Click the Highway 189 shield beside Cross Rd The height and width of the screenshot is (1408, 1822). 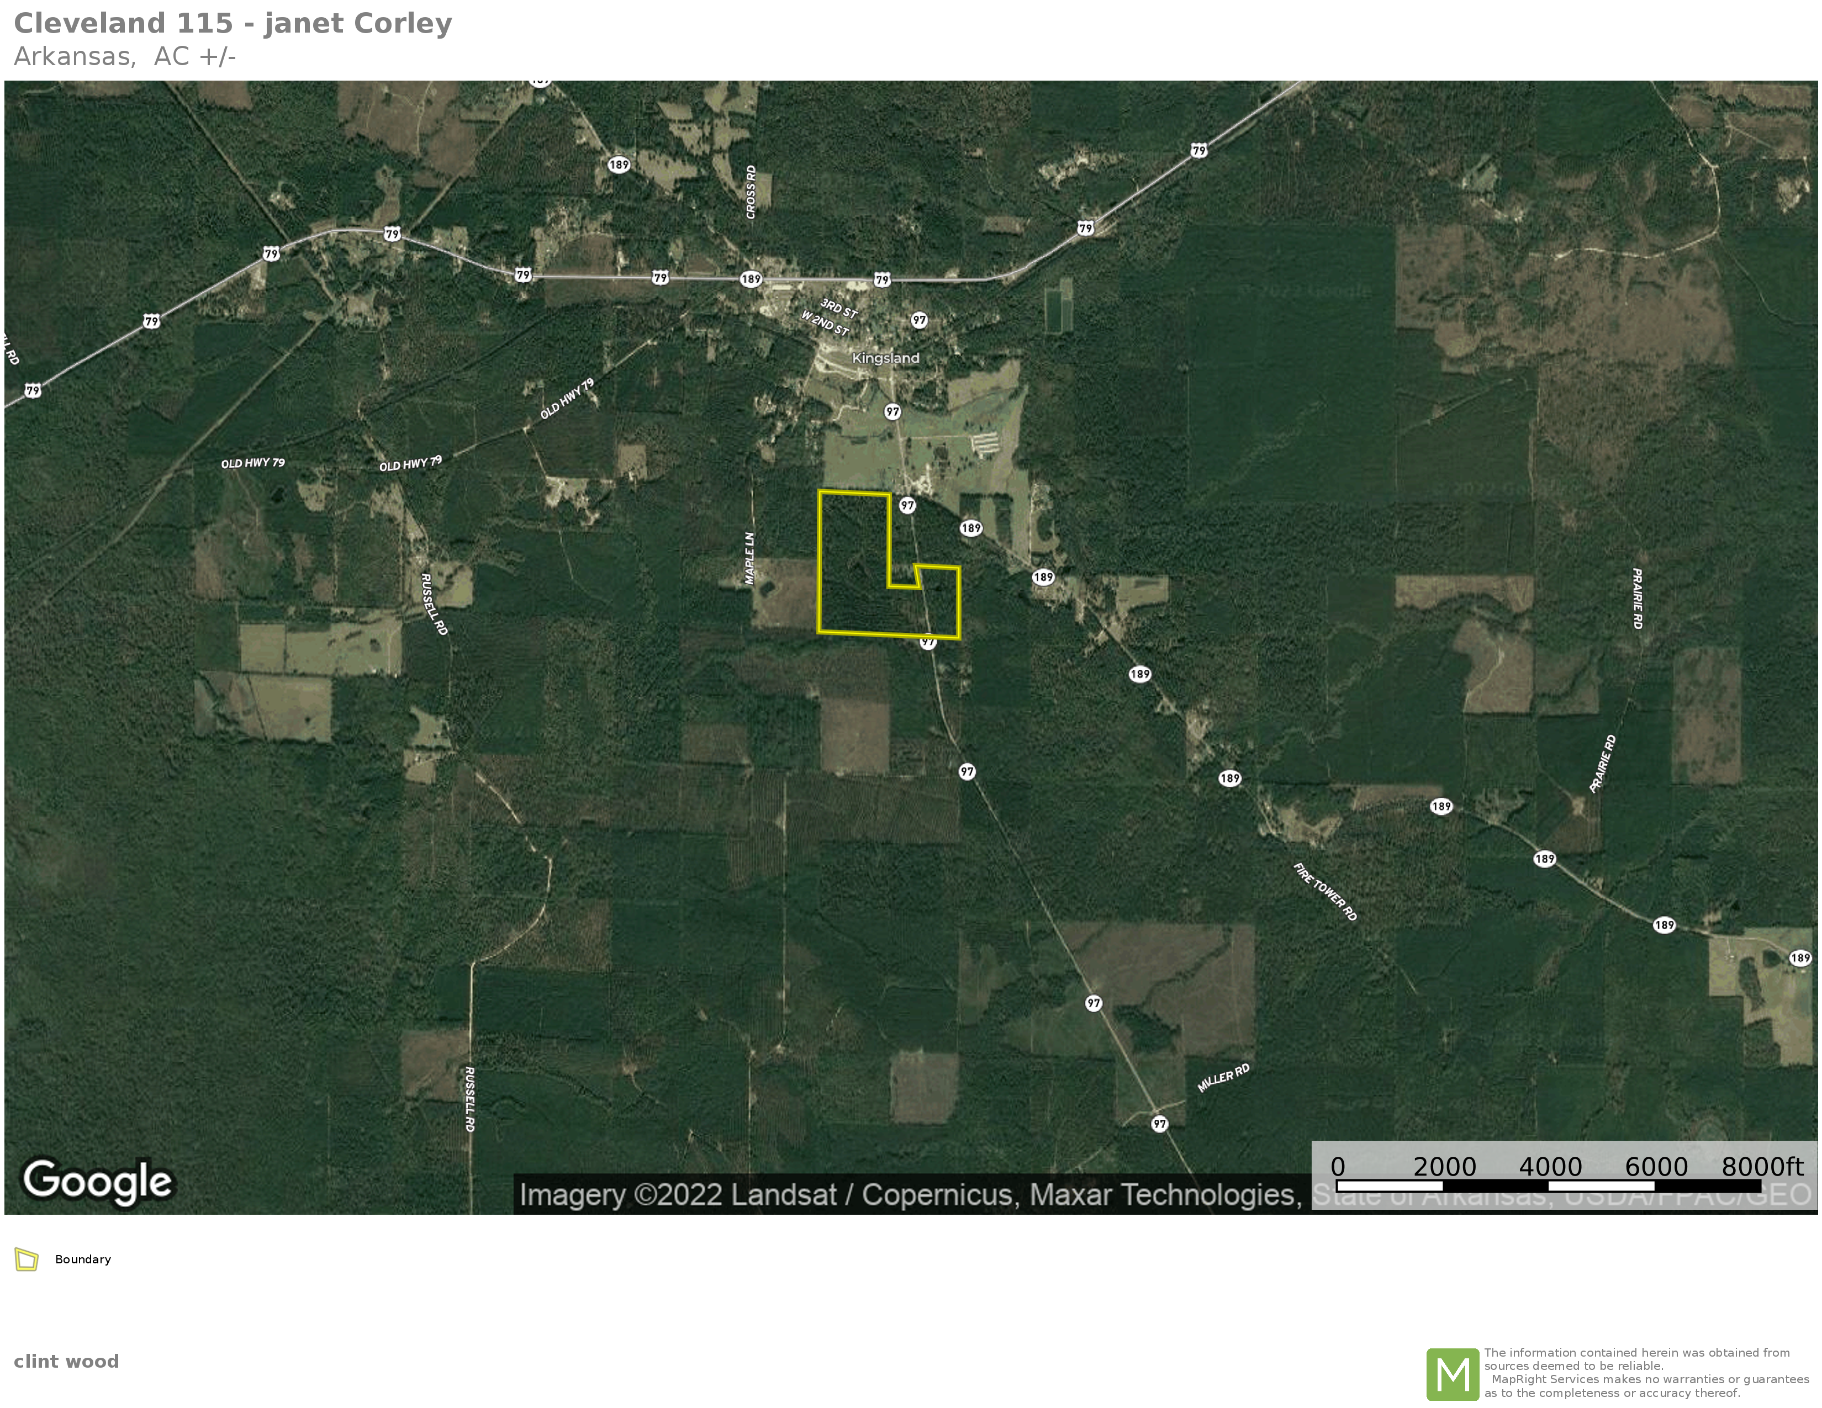click(x=618, y=165)
